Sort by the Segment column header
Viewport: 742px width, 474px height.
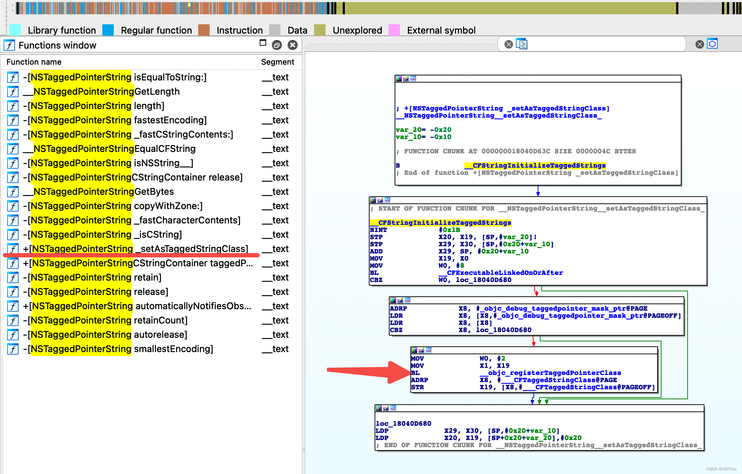click(279, 62)
